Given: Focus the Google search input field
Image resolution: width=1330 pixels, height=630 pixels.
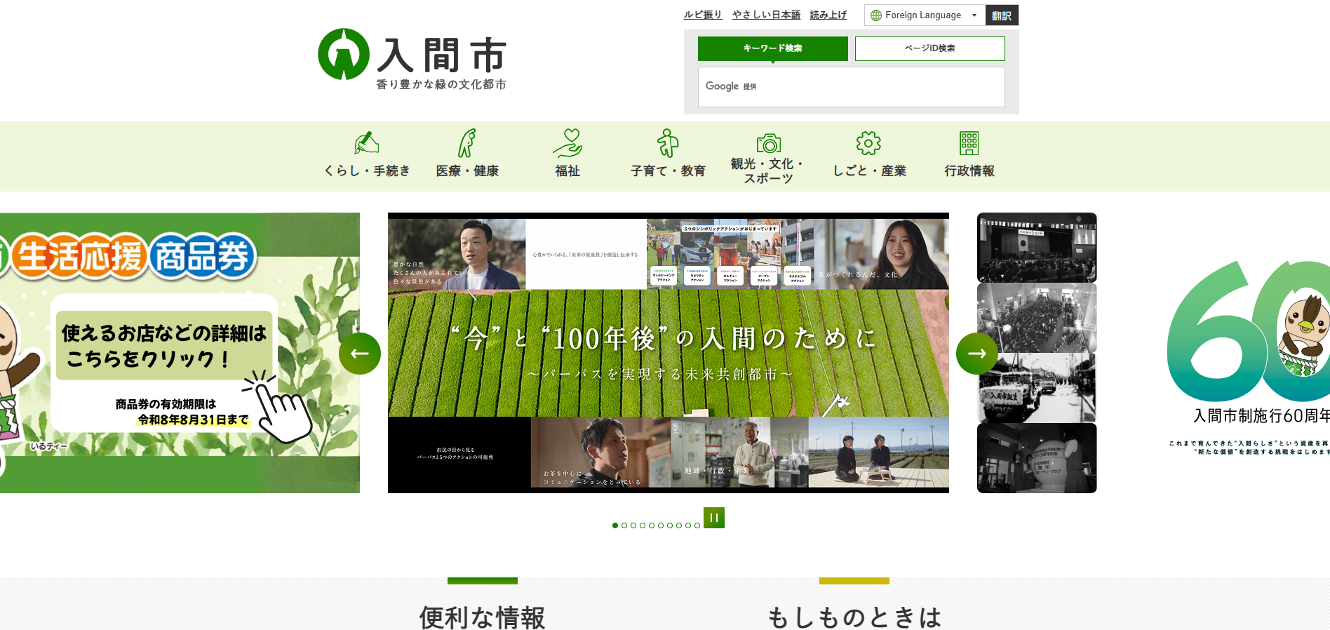Looking at the screenshot, I should 852,87.
